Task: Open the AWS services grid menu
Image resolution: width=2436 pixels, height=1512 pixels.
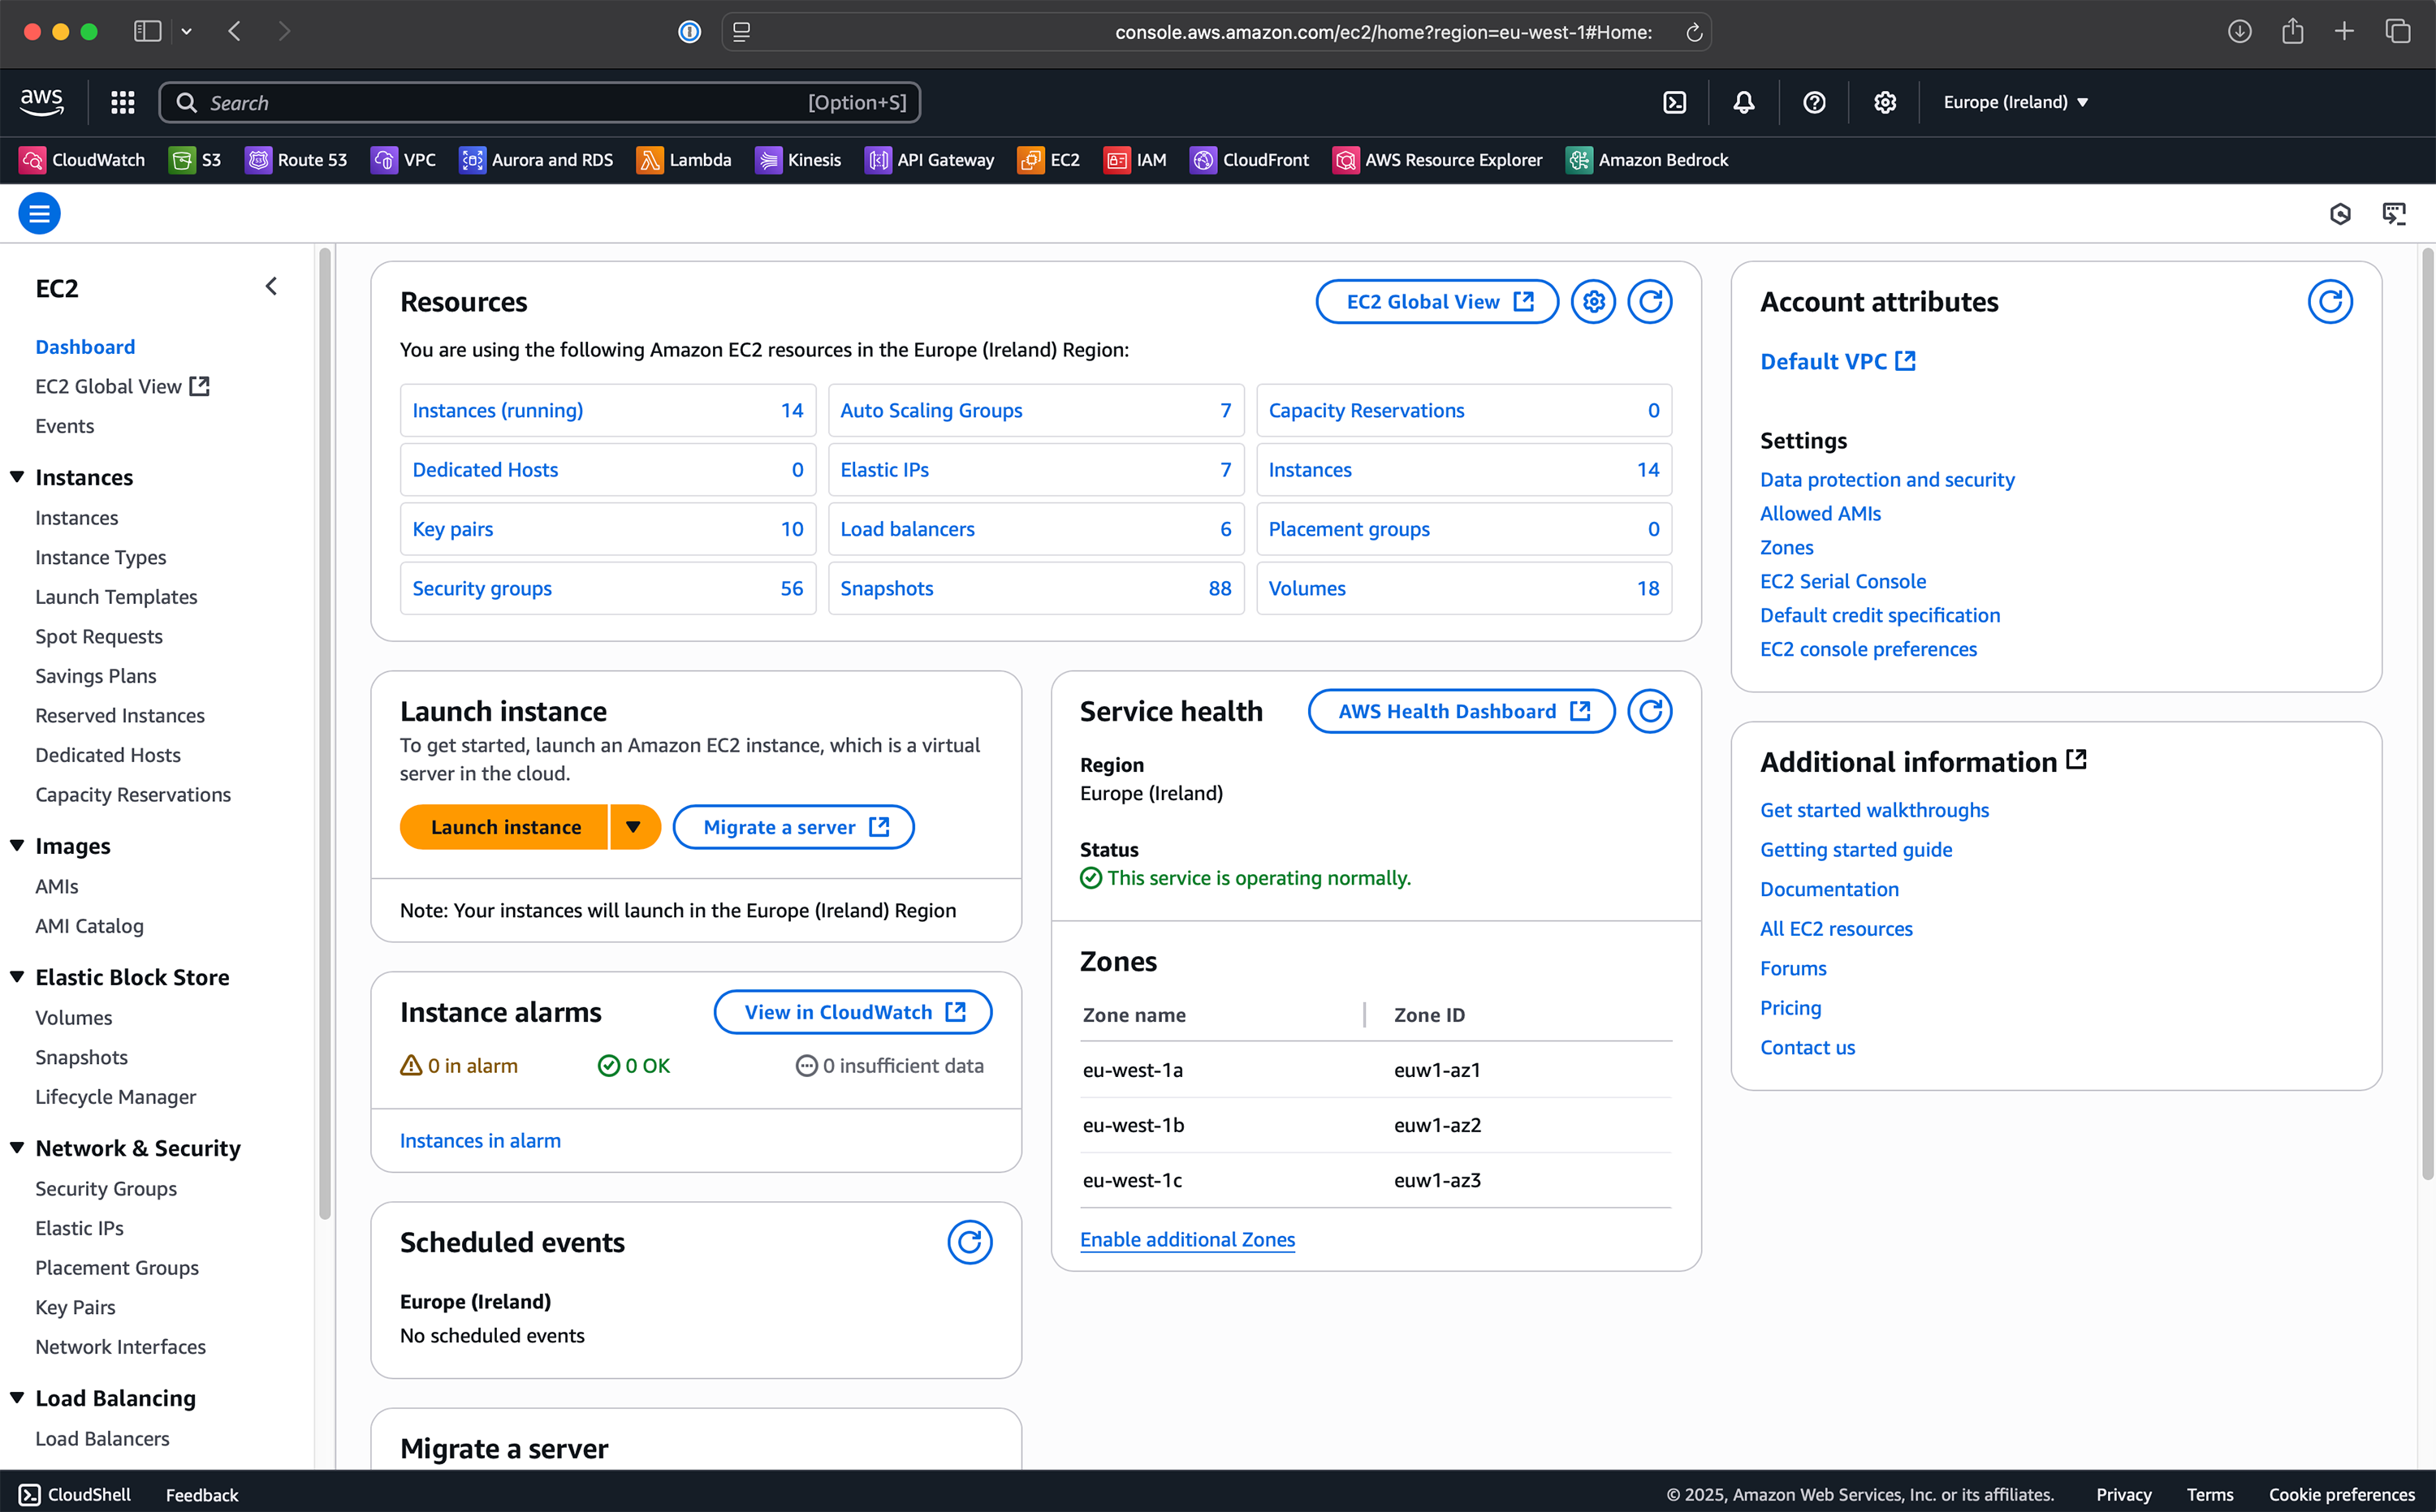Action: pos(122,102)
